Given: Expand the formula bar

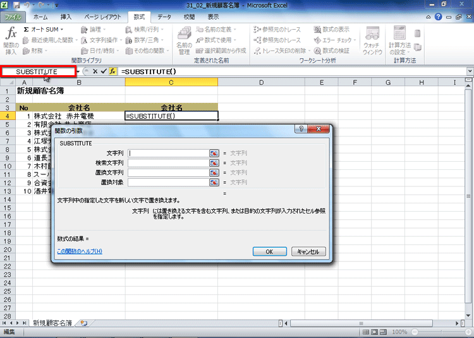Looking at the screenshot, I should (x=470, y=71).
